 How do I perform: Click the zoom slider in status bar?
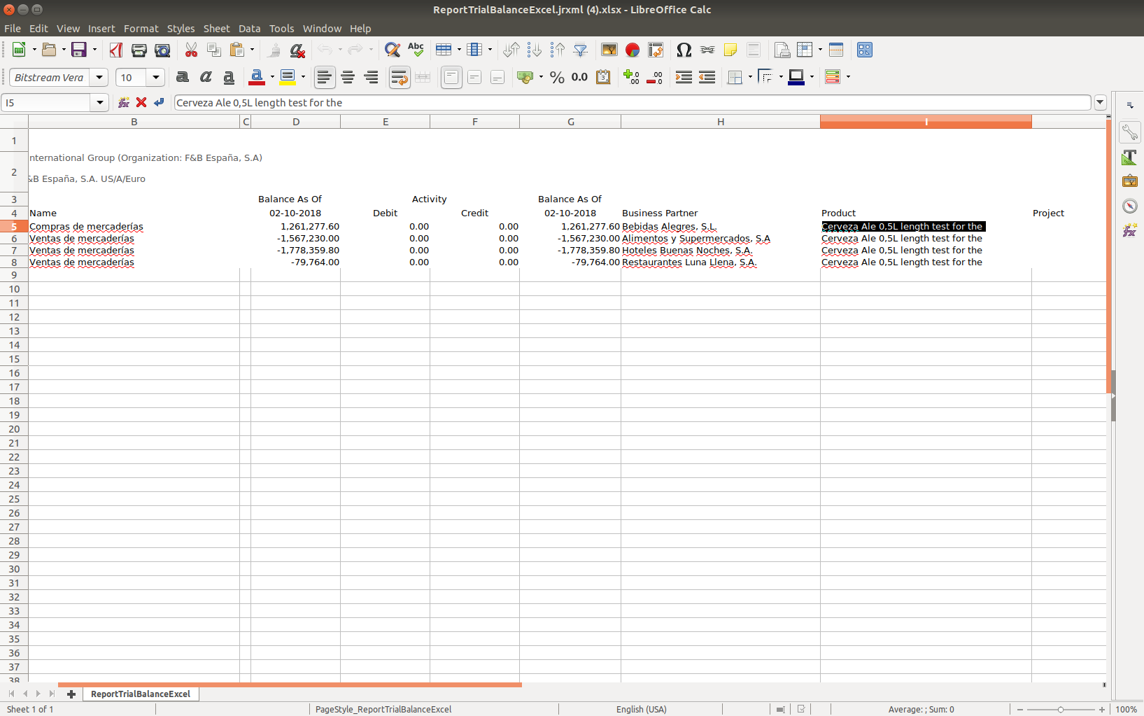point(1060,709)
